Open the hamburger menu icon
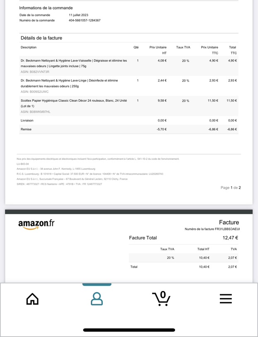 tap(226, 299)
